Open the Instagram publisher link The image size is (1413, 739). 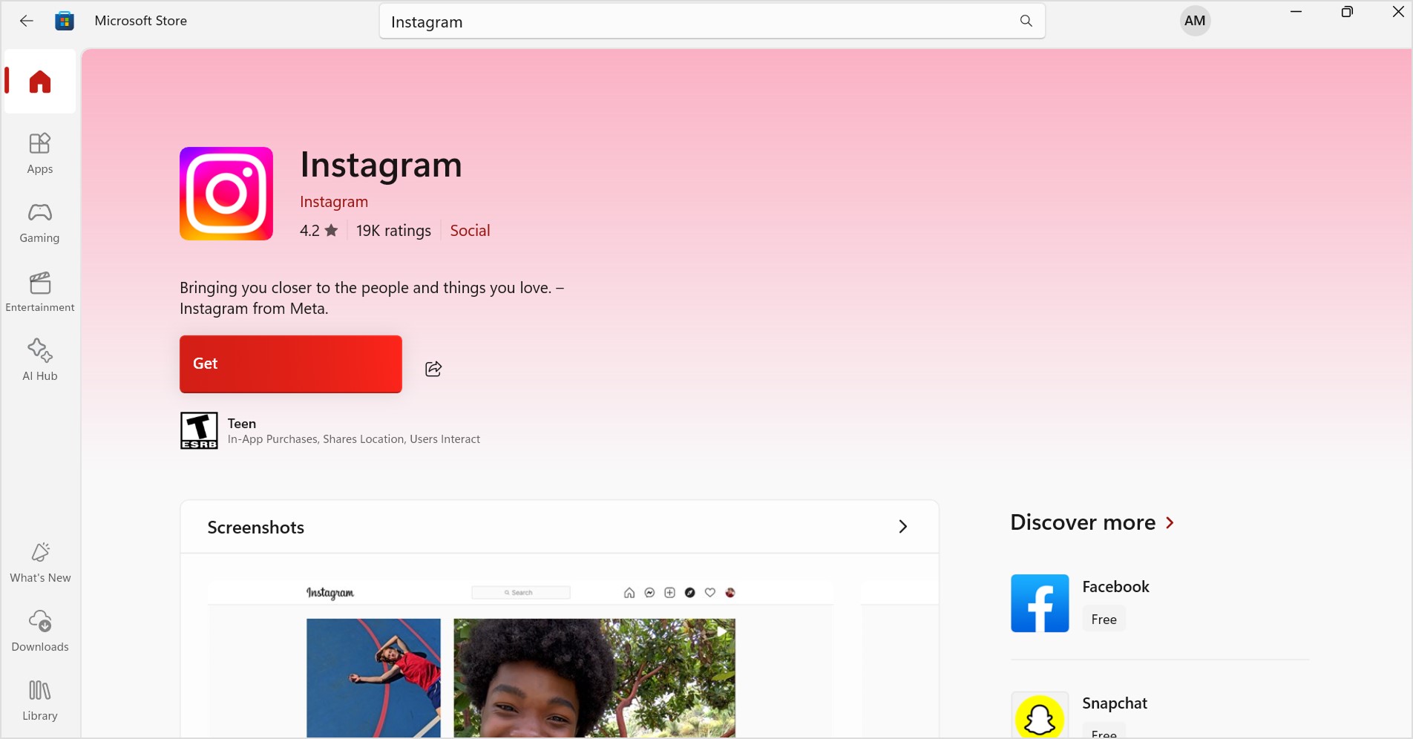coord(334,202)
